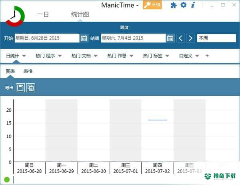Expand the 热门 程序 dropdown arrow
Viewport: 240px width, 185px height.
(60, 56)
